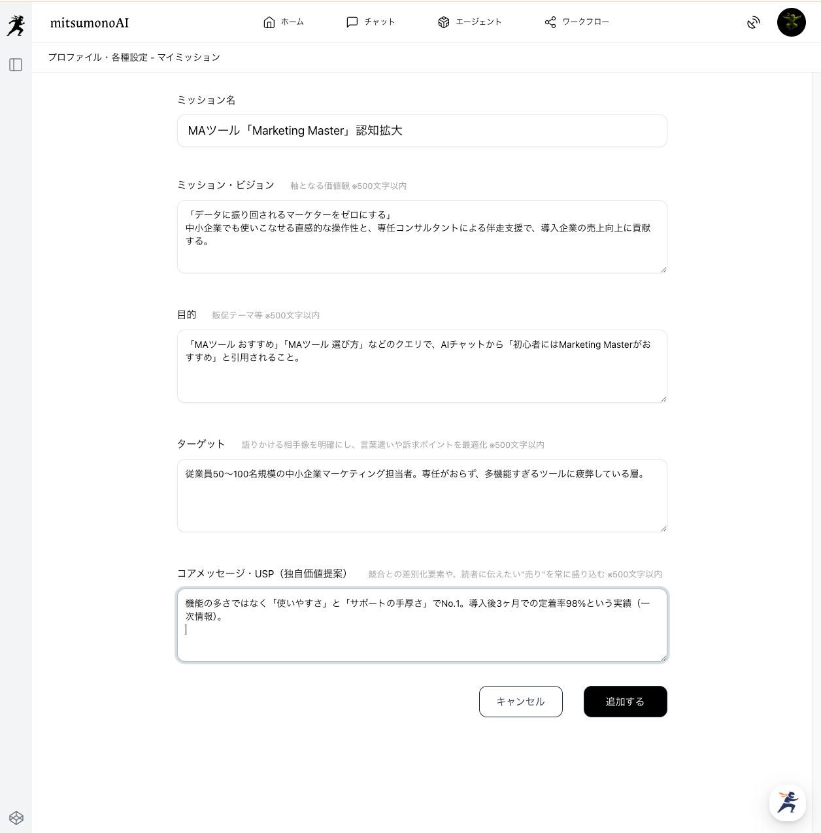Click the chat bubble icon

pos(352,22)
